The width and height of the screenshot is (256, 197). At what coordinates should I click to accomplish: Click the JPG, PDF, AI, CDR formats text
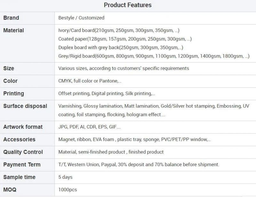(x=90, y=127)
